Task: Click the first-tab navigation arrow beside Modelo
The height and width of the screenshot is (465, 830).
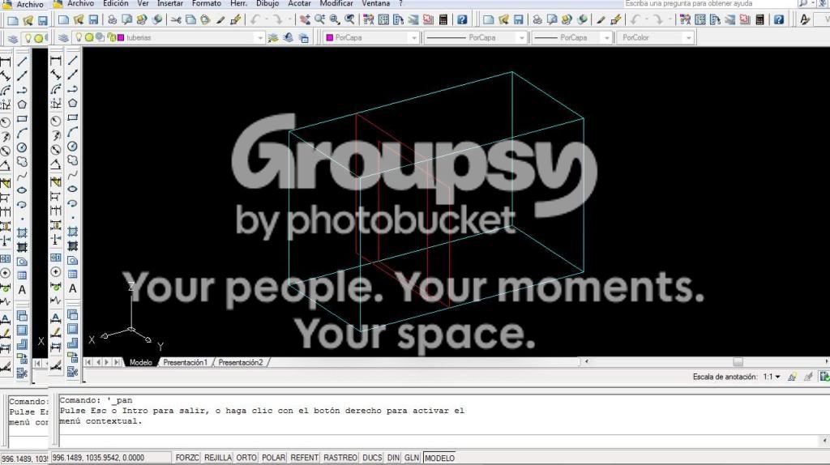Action: (88, 362)
